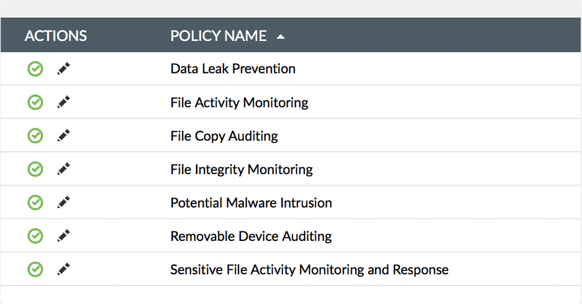Image resolution: width=582 pixels, height=304 pixels.
Task: Disable the File Activity Monitoring policy status
Action: [x=35, y=103]
